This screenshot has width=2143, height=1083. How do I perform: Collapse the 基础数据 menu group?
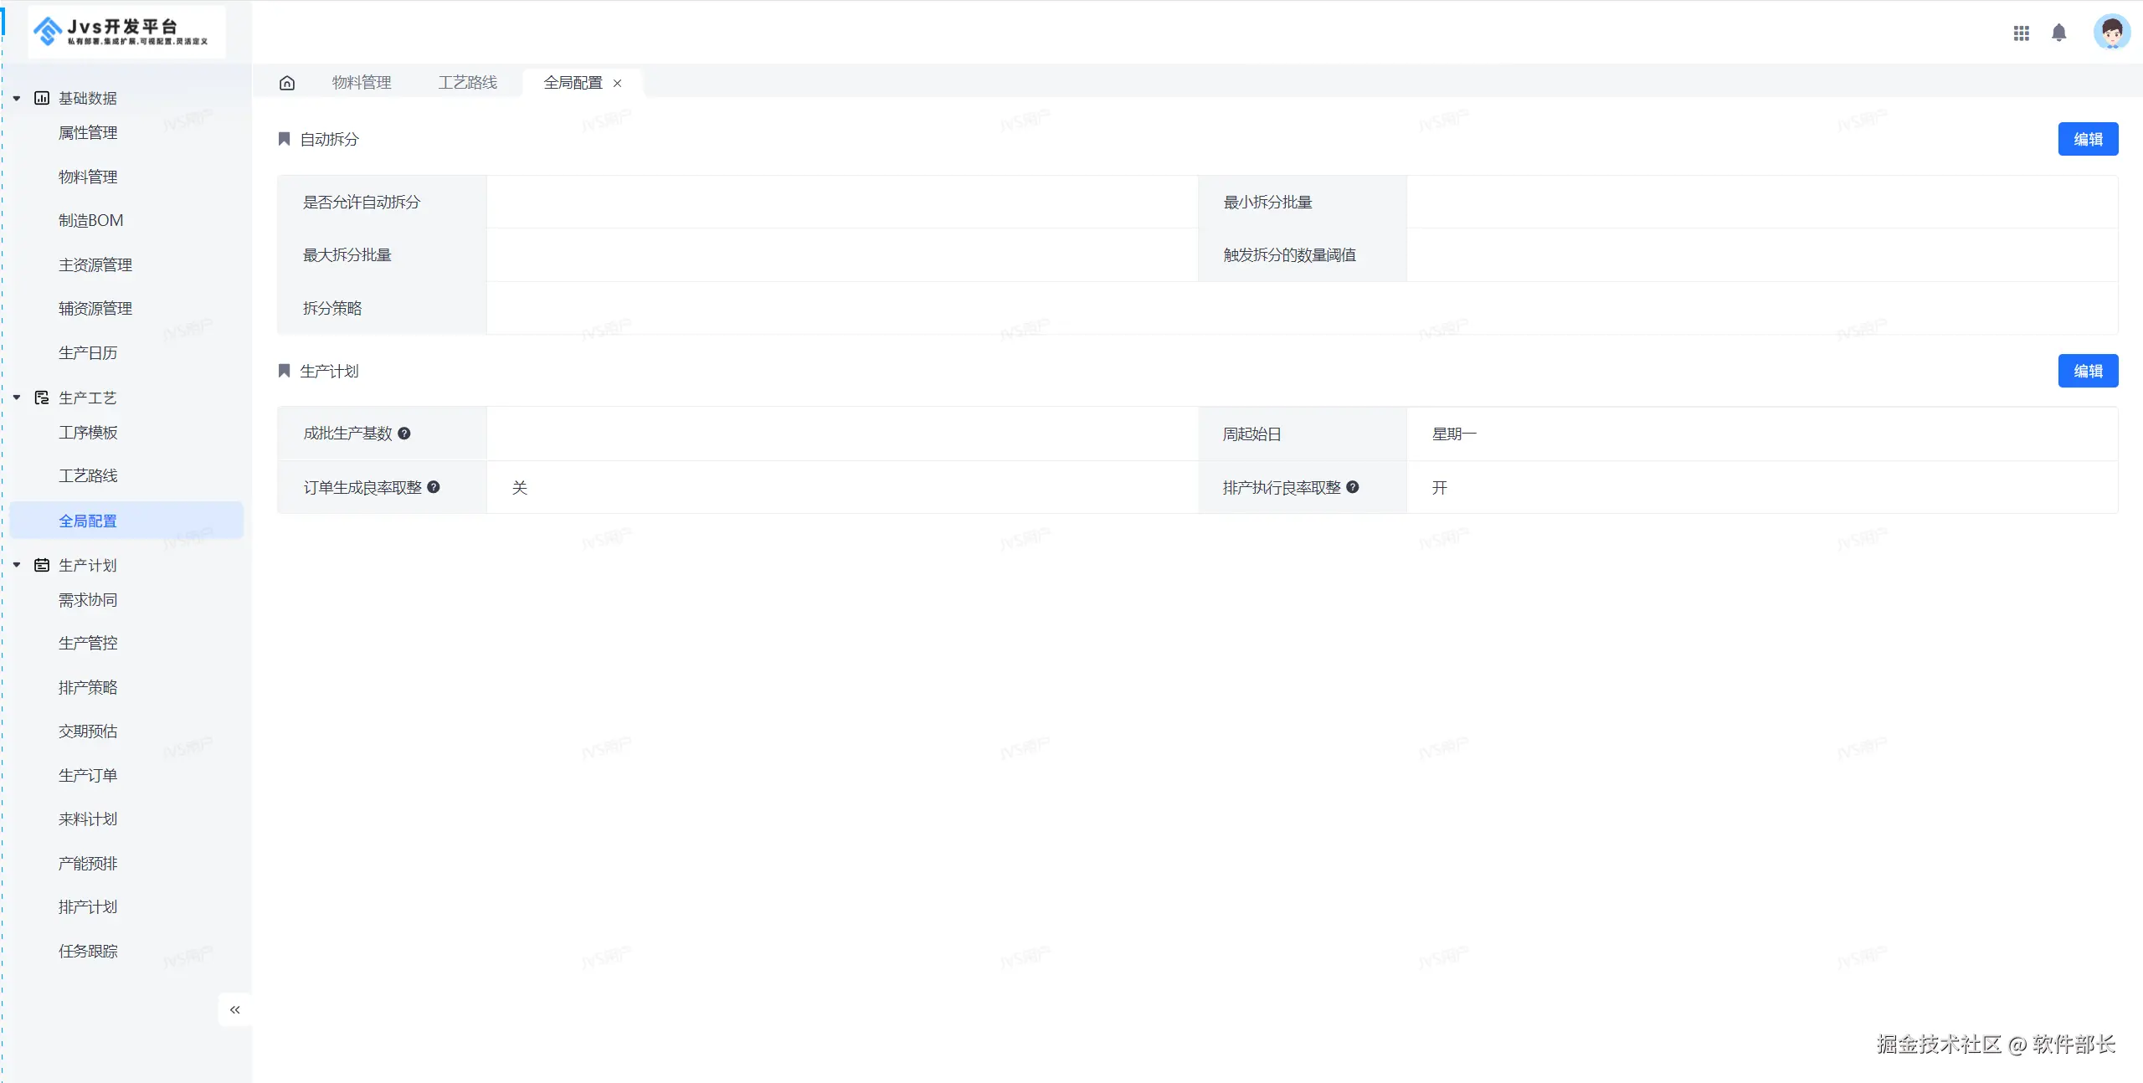pos(17,99)
